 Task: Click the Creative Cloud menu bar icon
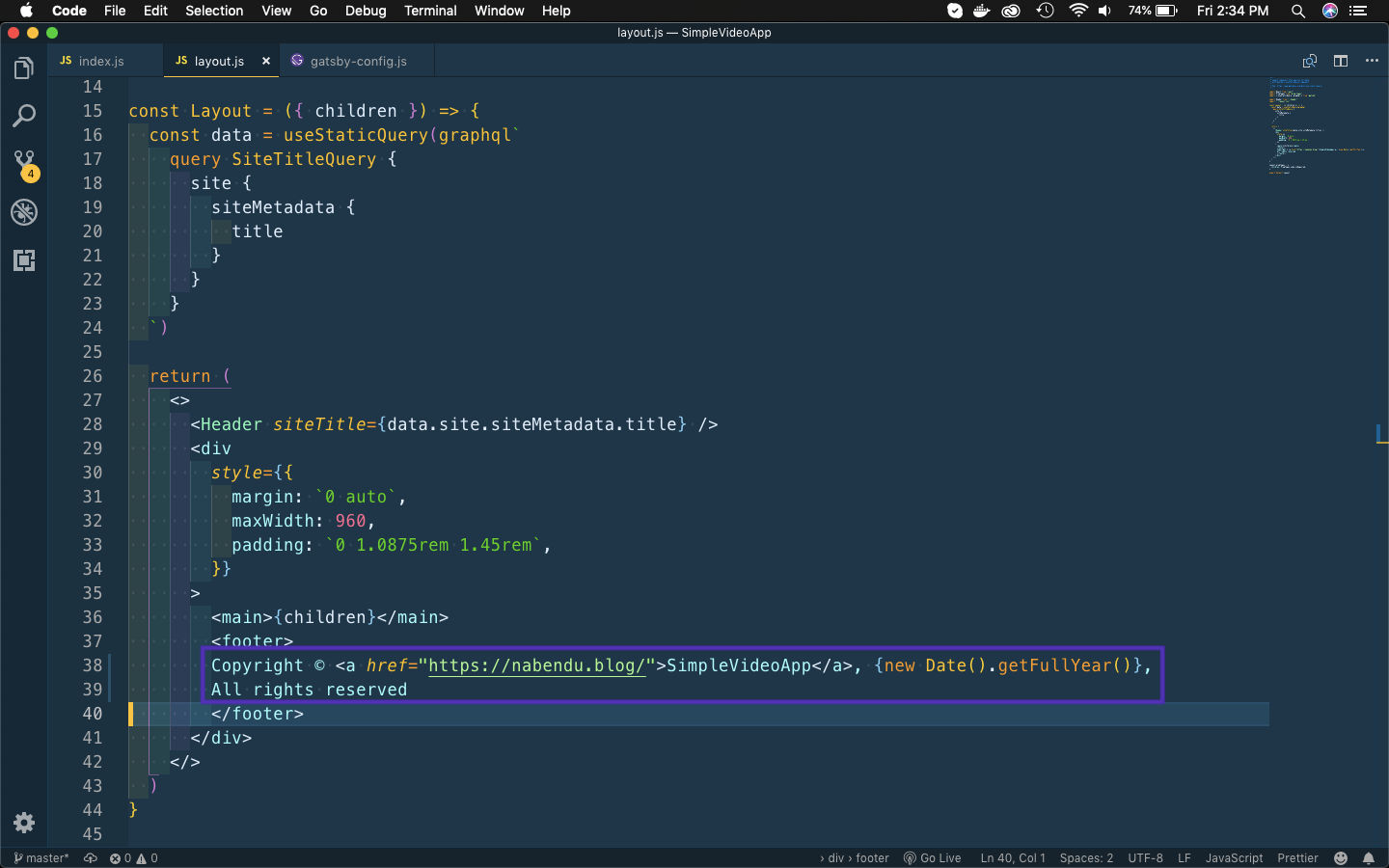pos(1011,11)
